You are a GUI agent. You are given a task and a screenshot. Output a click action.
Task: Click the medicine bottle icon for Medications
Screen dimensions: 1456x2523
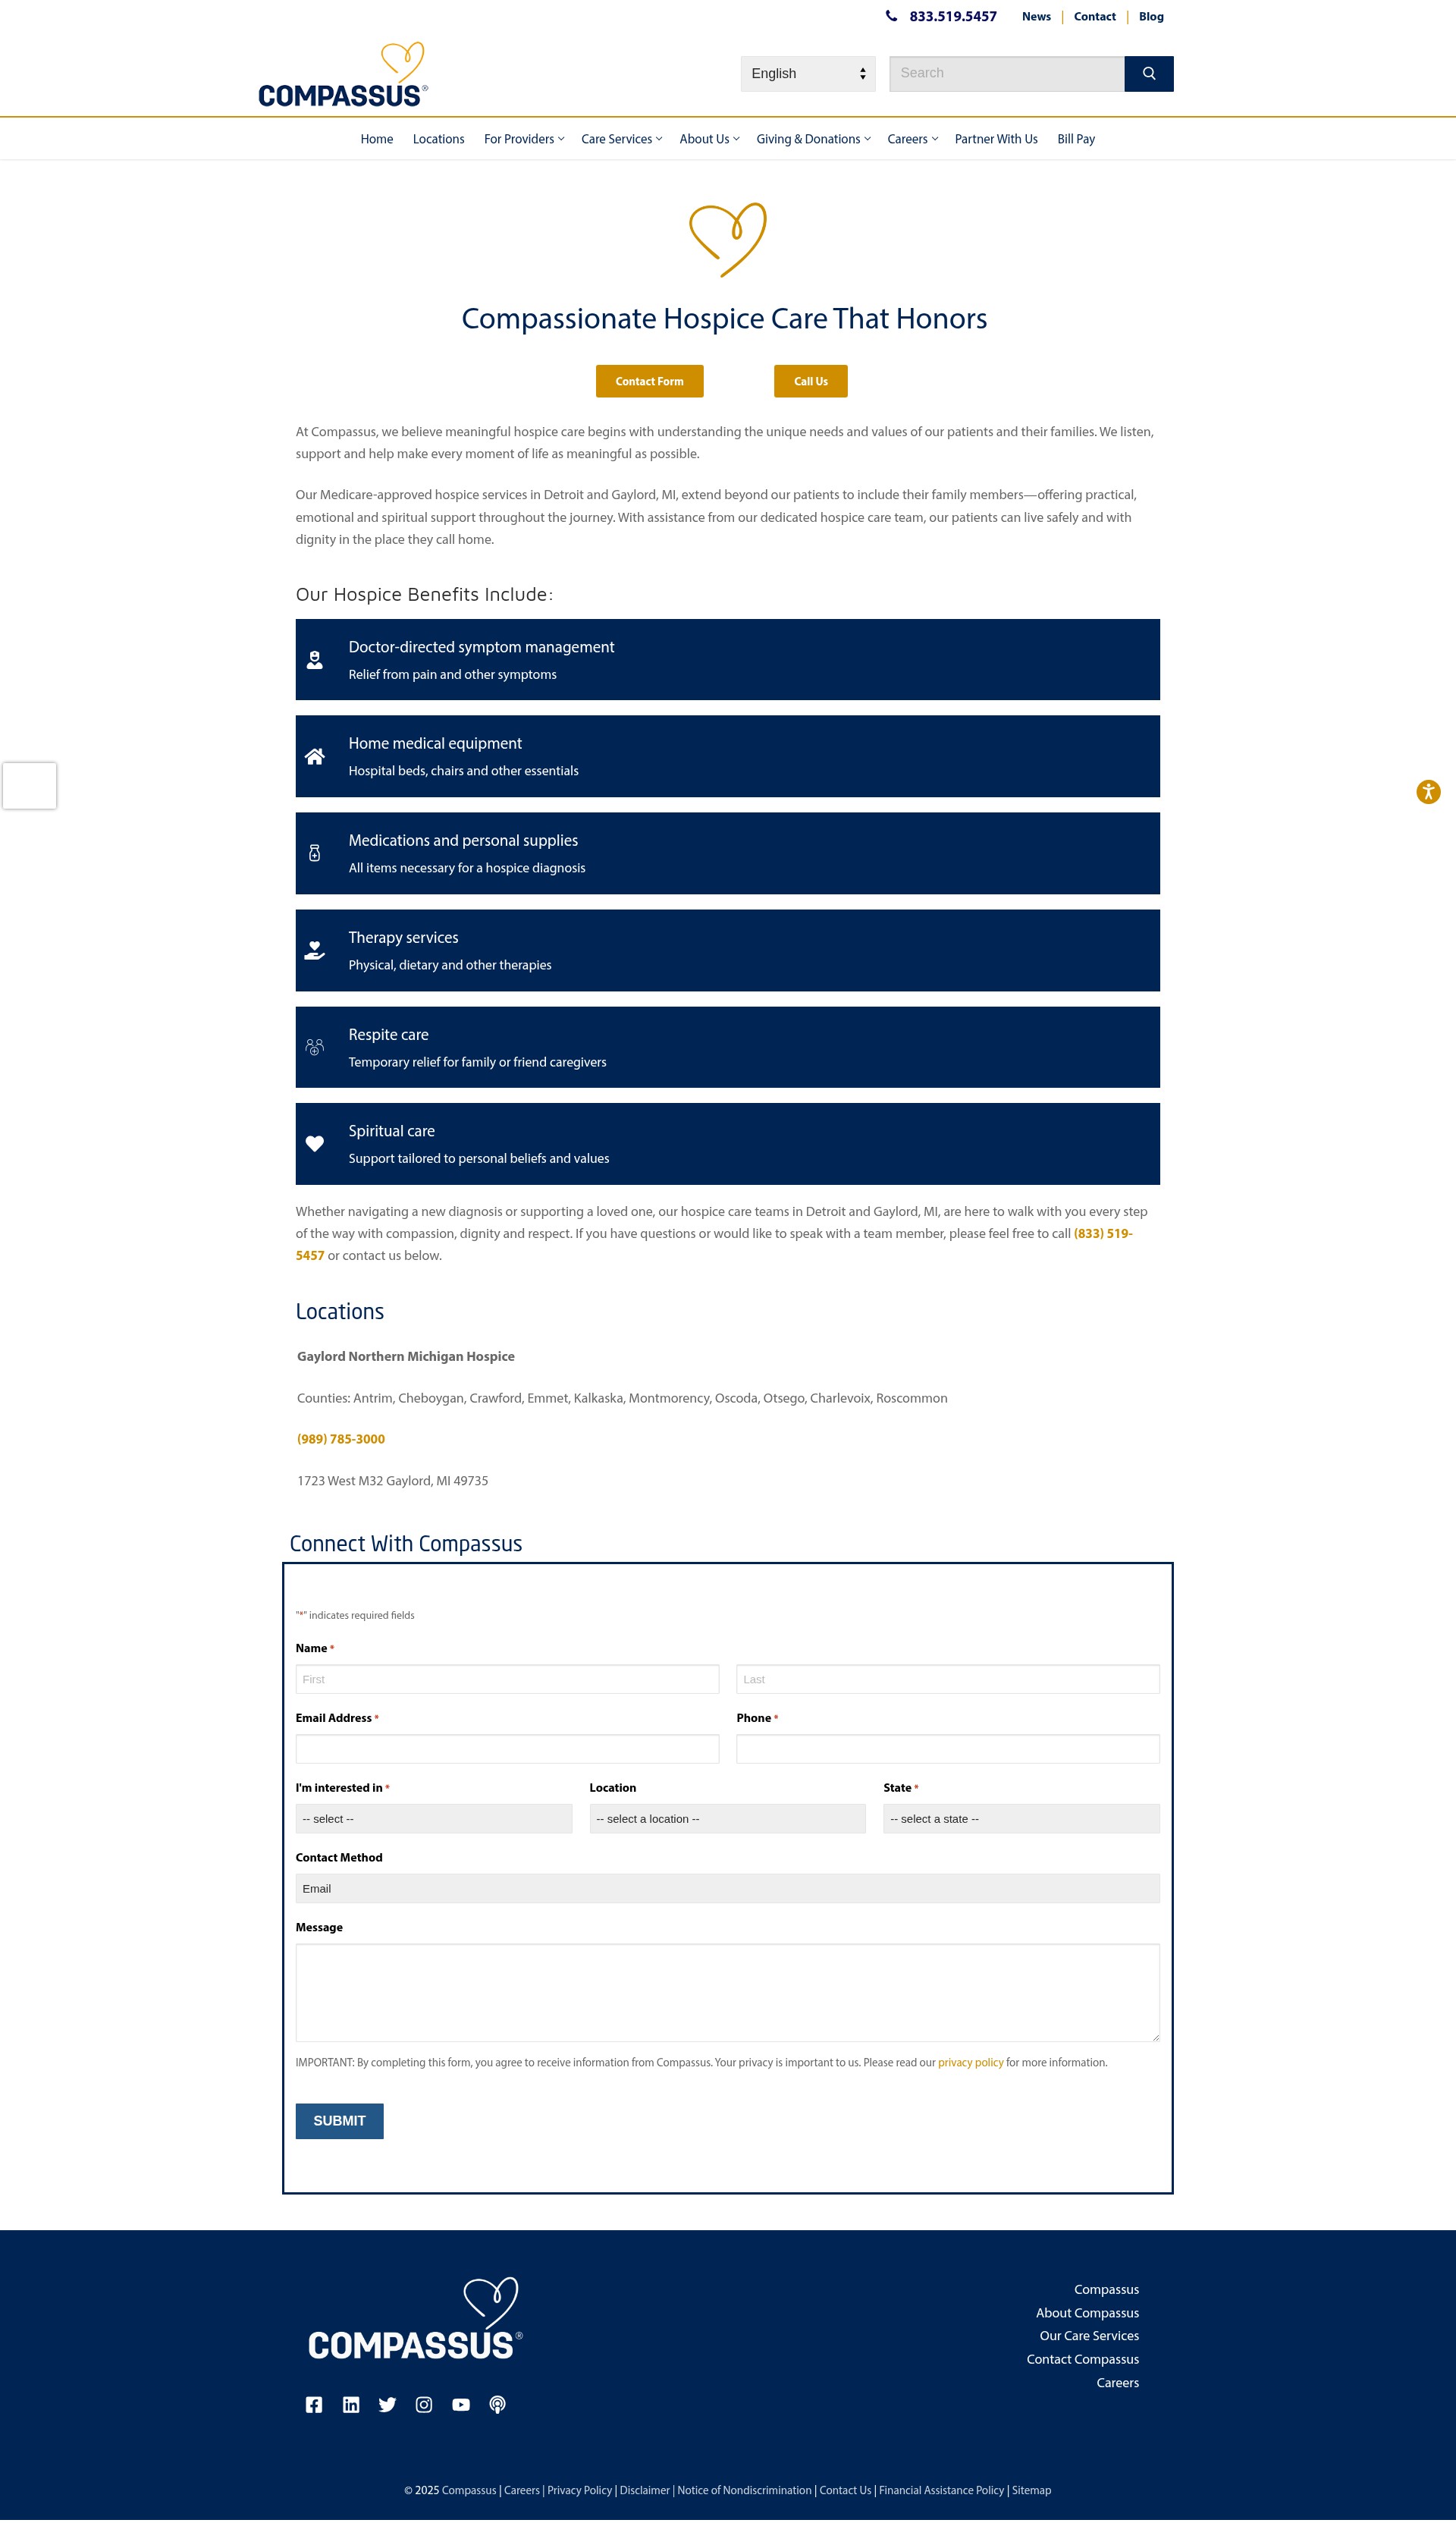coord(315,853)
